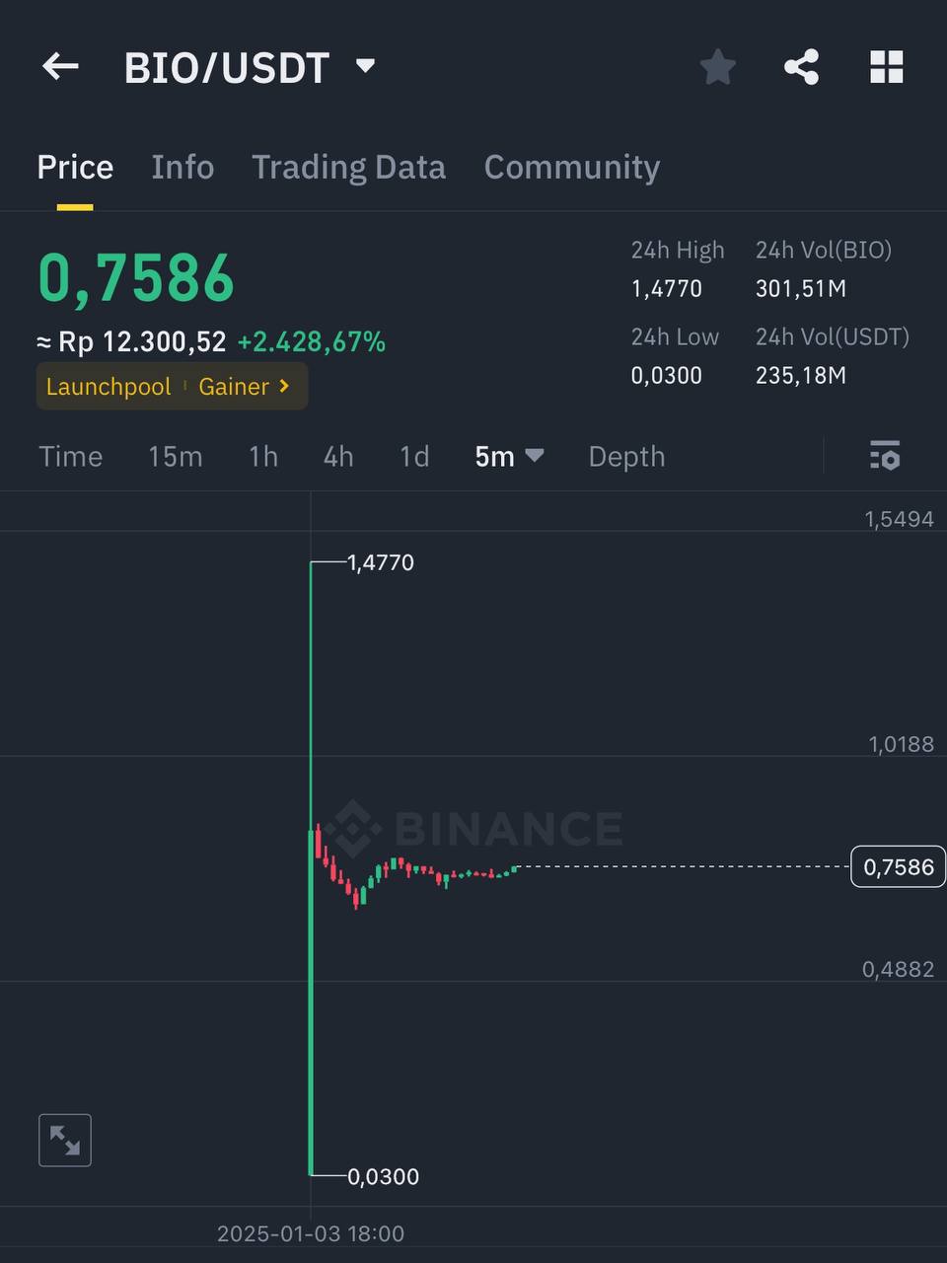Expand chart to fullscreen
This screenshot has height=1263, width=947.
[65, 1140]
